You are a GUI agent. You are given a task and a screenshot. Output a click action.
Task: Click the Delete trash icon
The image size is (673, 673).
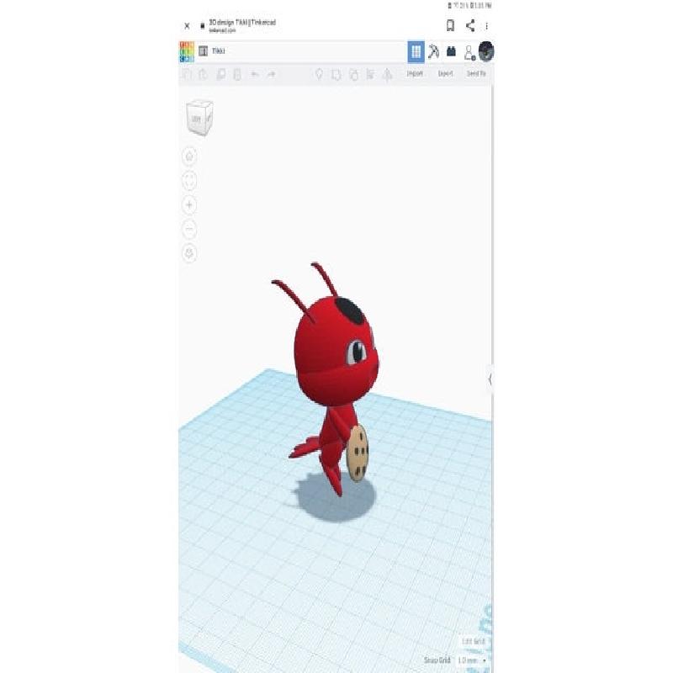(237, 74)
